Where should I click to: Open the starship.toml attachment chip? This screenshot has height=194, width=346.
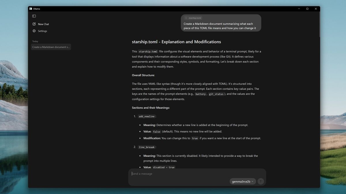(x=193, y=18)
